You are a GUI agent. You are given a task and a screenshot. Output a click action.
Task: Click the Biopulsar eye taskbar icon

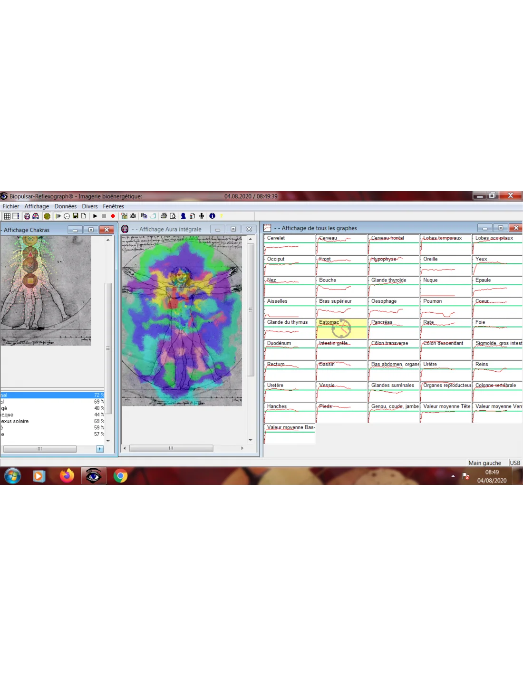pyautogui.click(x=93, y=475)
